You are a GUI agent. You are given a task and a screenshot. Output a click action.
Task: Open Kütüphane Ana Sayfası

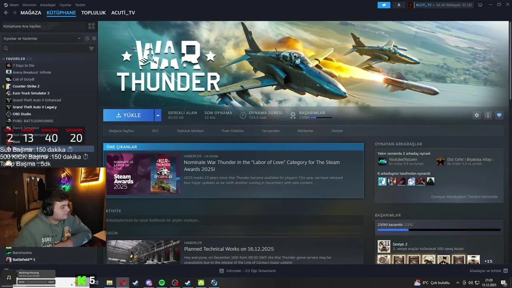43,26
